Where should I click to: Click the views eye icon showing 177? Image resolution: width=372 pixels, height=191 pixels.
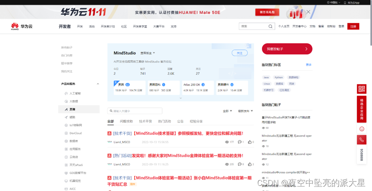(x=227, y=142)
